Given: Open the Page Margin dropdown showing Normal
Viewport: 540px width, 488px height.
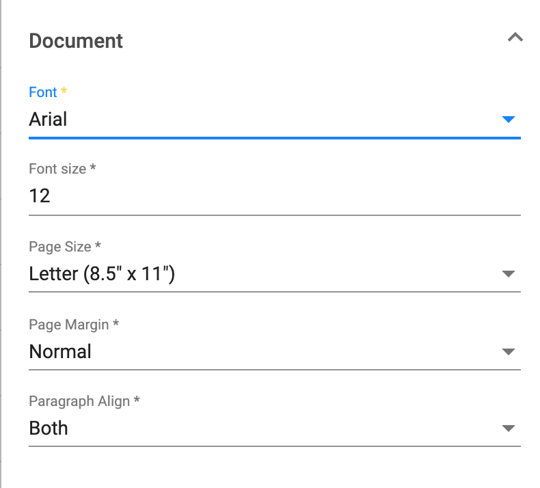Looking at the screenshot, I should point(275,351).
